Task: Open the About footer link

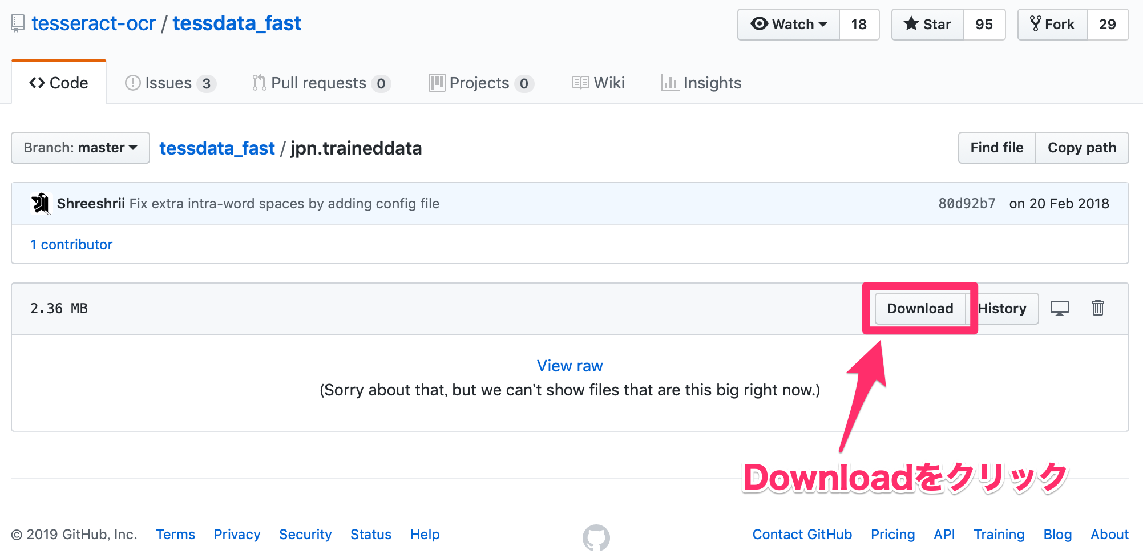Action: click(x=1110, y=535)
